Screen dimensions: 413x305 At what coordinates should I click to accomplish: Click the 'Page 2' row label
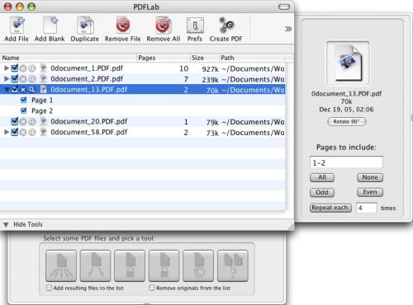click(x=42, y=111)
